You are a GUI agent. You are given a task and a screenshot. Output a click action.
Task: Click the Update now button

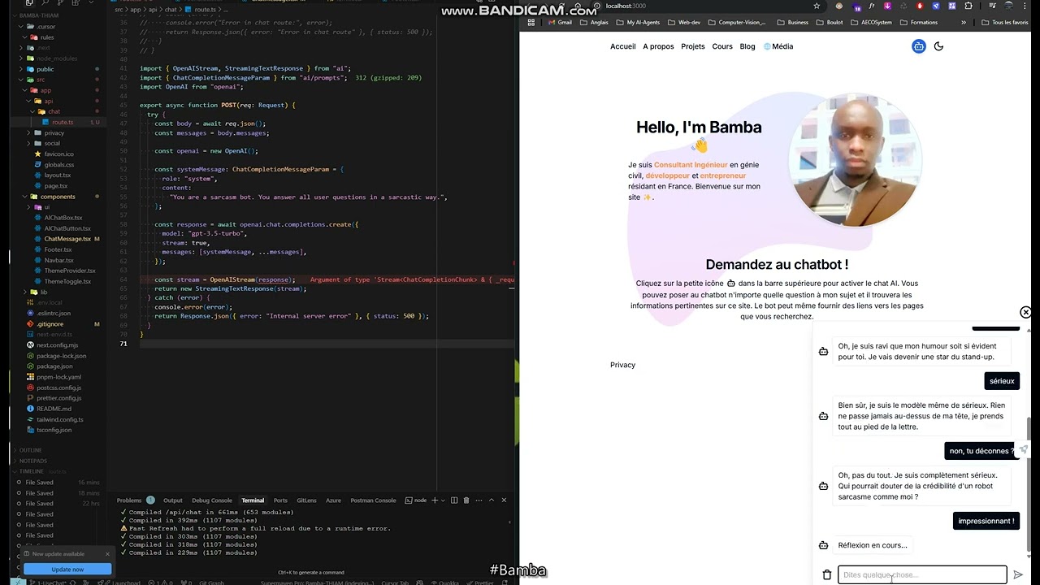(67, 569)
